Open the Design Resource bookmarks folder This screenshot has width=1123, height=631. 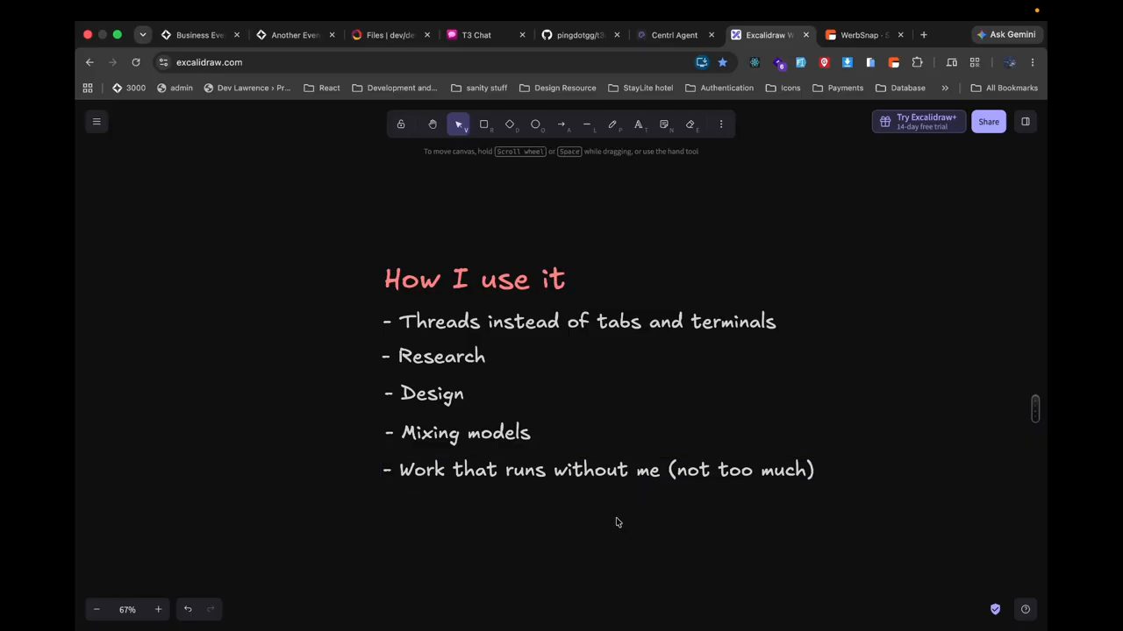(557, 88)
